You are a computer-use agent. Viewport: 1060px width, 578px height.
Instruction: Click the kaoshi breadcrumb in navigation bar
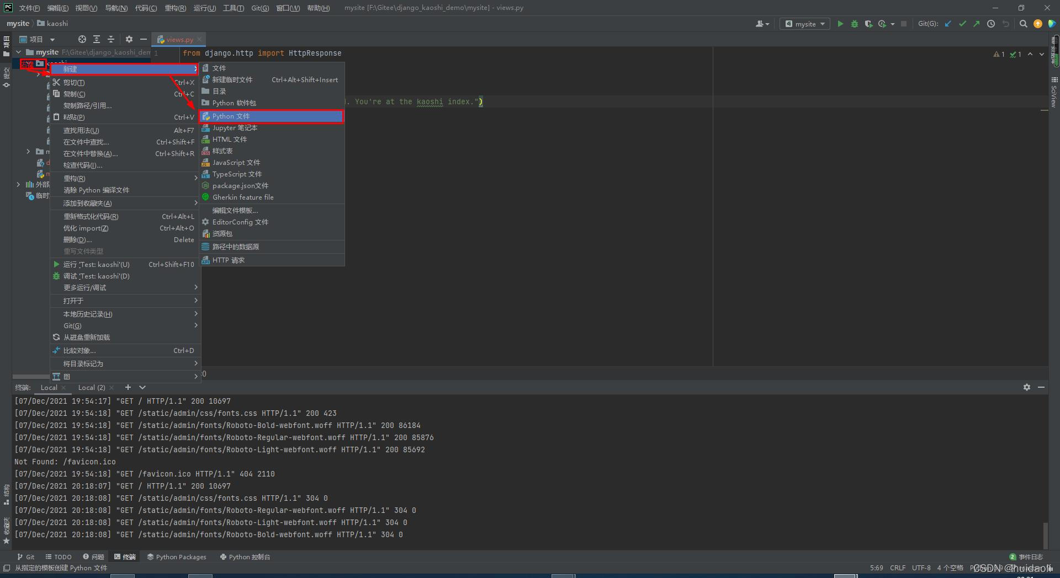(53, 23)
